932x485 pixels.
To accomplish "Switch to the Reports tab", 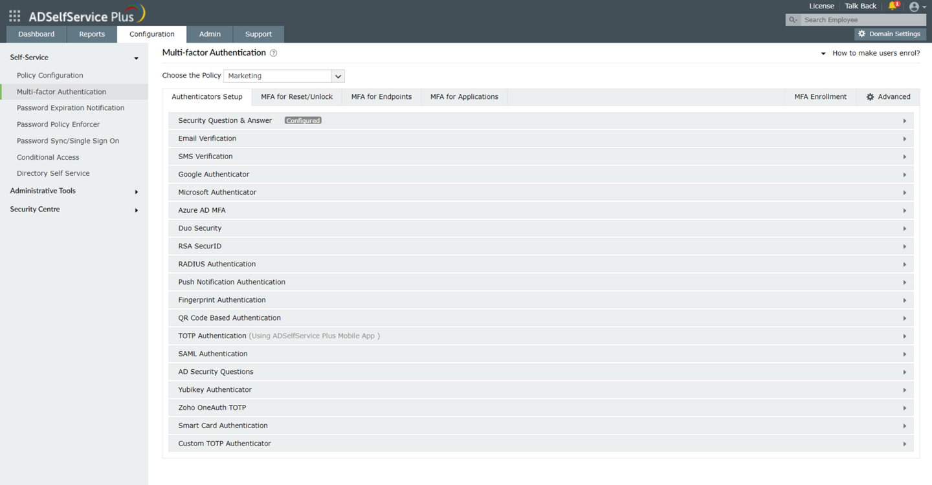I will tap(92, 34).
